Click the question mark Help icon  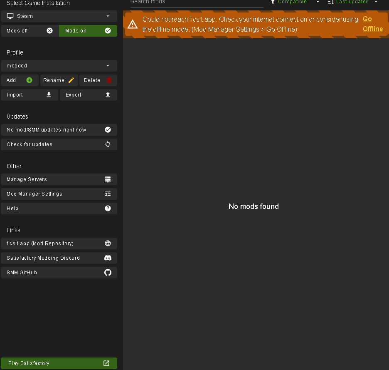click(108, 208)
